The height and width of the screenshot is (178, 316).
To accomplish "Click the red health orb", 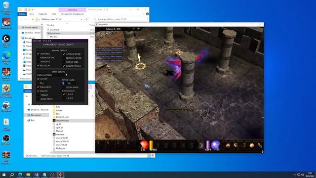I will [144, 145].
